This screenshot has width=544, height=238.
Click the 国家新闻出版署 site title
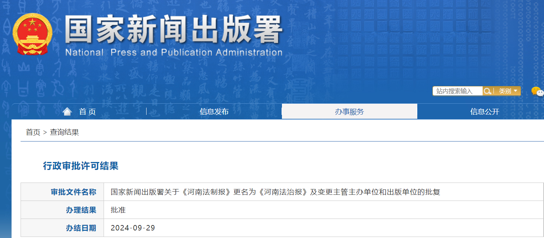pyautogui.click(x=174, y=30)
